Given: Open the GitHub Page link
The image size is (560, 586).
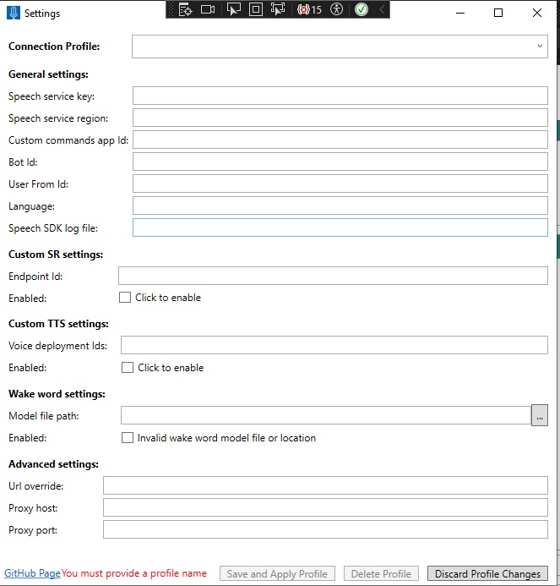Looking at the screenshot, I should pos(32,573).
